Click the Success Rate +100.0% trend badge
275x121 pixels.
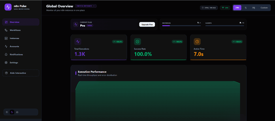click(x=177, y=42)
